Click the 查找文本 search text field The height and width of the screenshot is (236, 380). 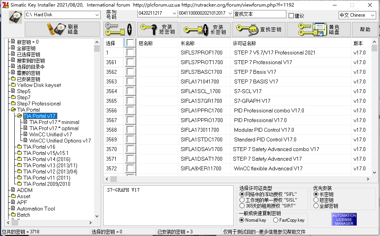point(259,14)
